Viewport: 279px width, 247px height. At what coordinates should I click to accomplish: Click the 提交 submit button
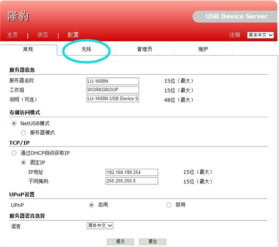[x=120, y=241]
